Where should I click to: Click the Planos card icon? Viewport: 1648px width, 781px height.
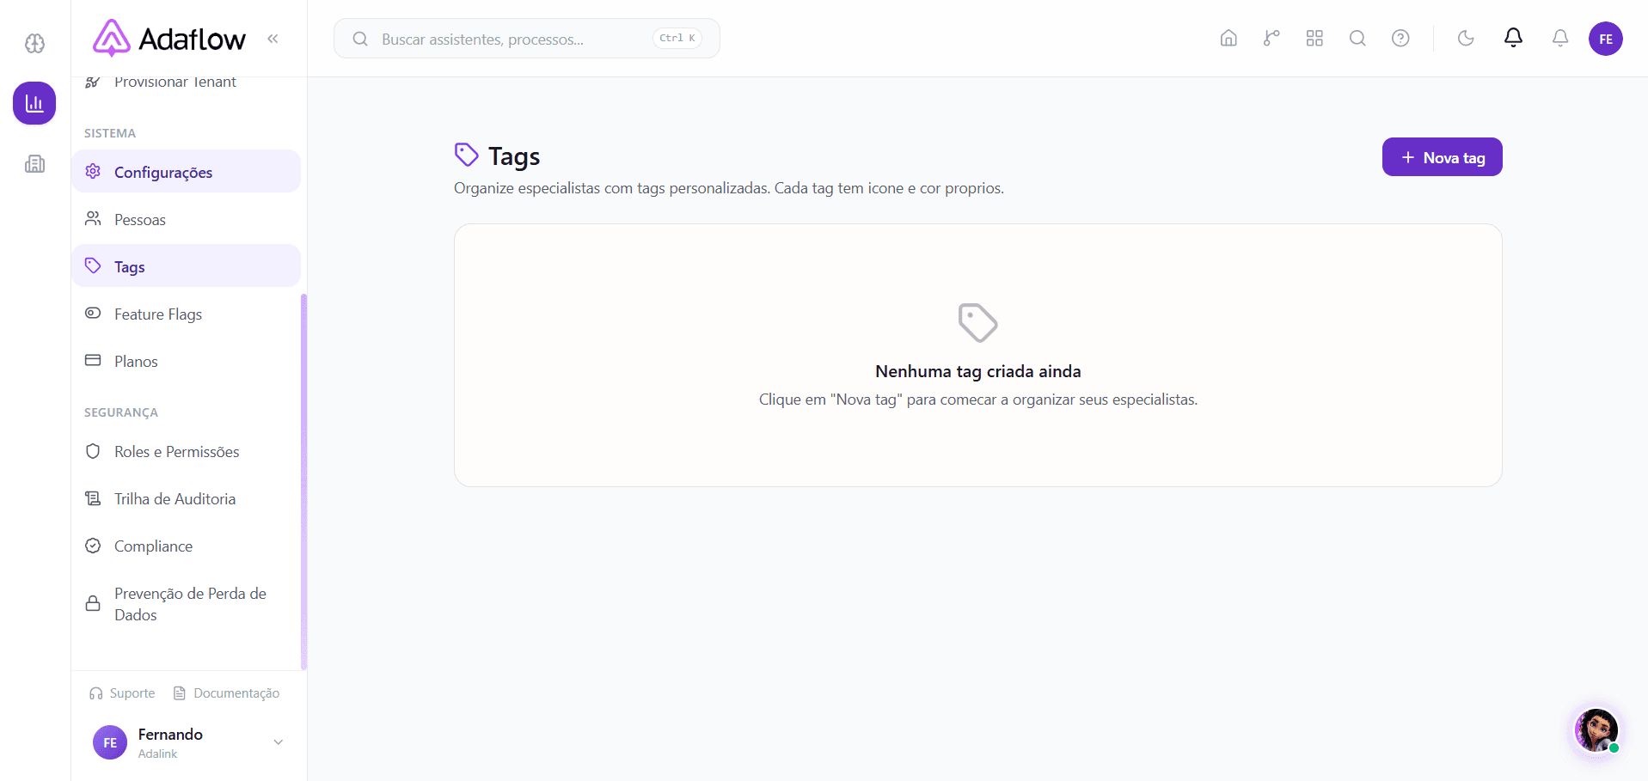93,360
